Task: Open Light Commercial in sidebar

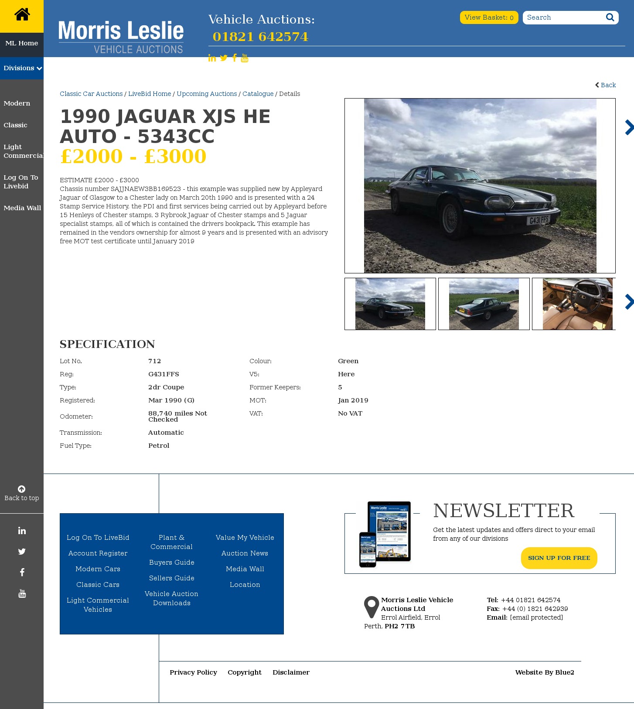Action: coord(24,151)
